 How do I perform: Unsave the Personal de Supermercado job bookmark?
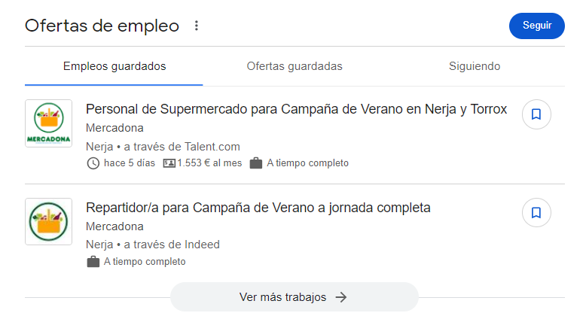pos(536,114)
